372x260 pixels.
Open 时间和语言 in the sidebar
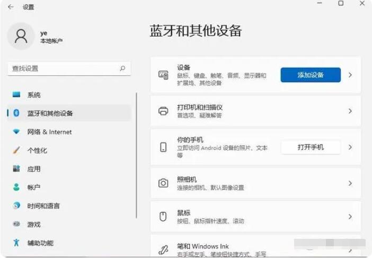coord(43,206)
